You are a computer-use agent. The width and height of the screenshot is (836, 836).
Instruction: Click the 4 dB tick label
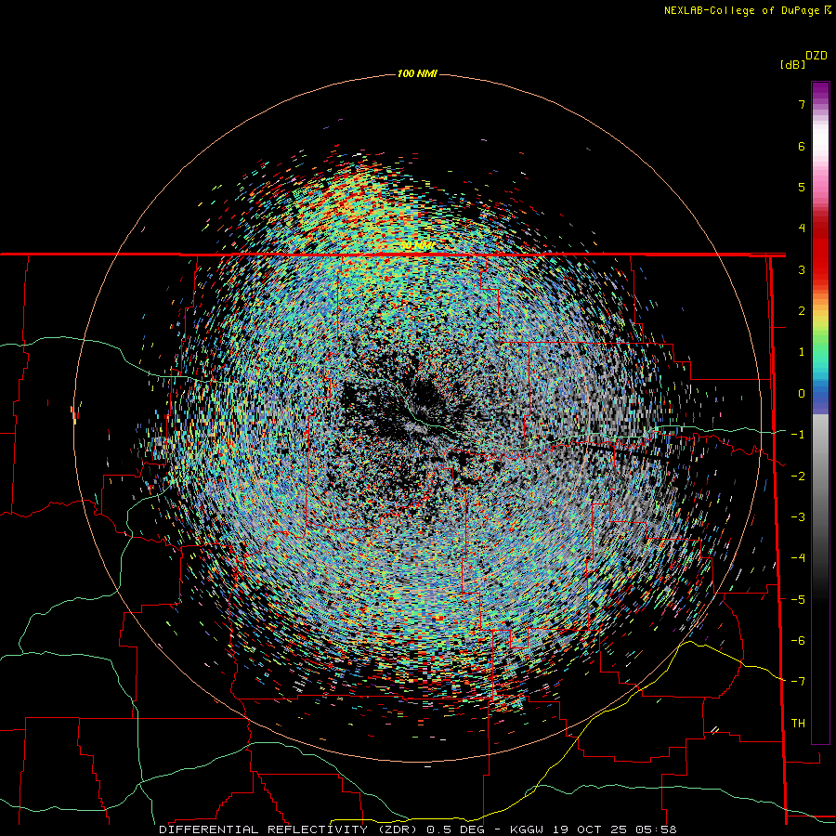(802, 229)
